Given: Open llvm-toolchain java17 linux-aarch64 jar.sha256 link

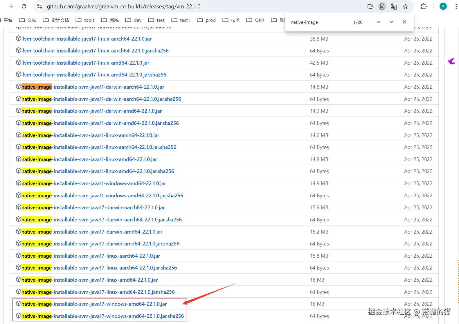Looking at the screenshot, I should click(x=95, y=51).
